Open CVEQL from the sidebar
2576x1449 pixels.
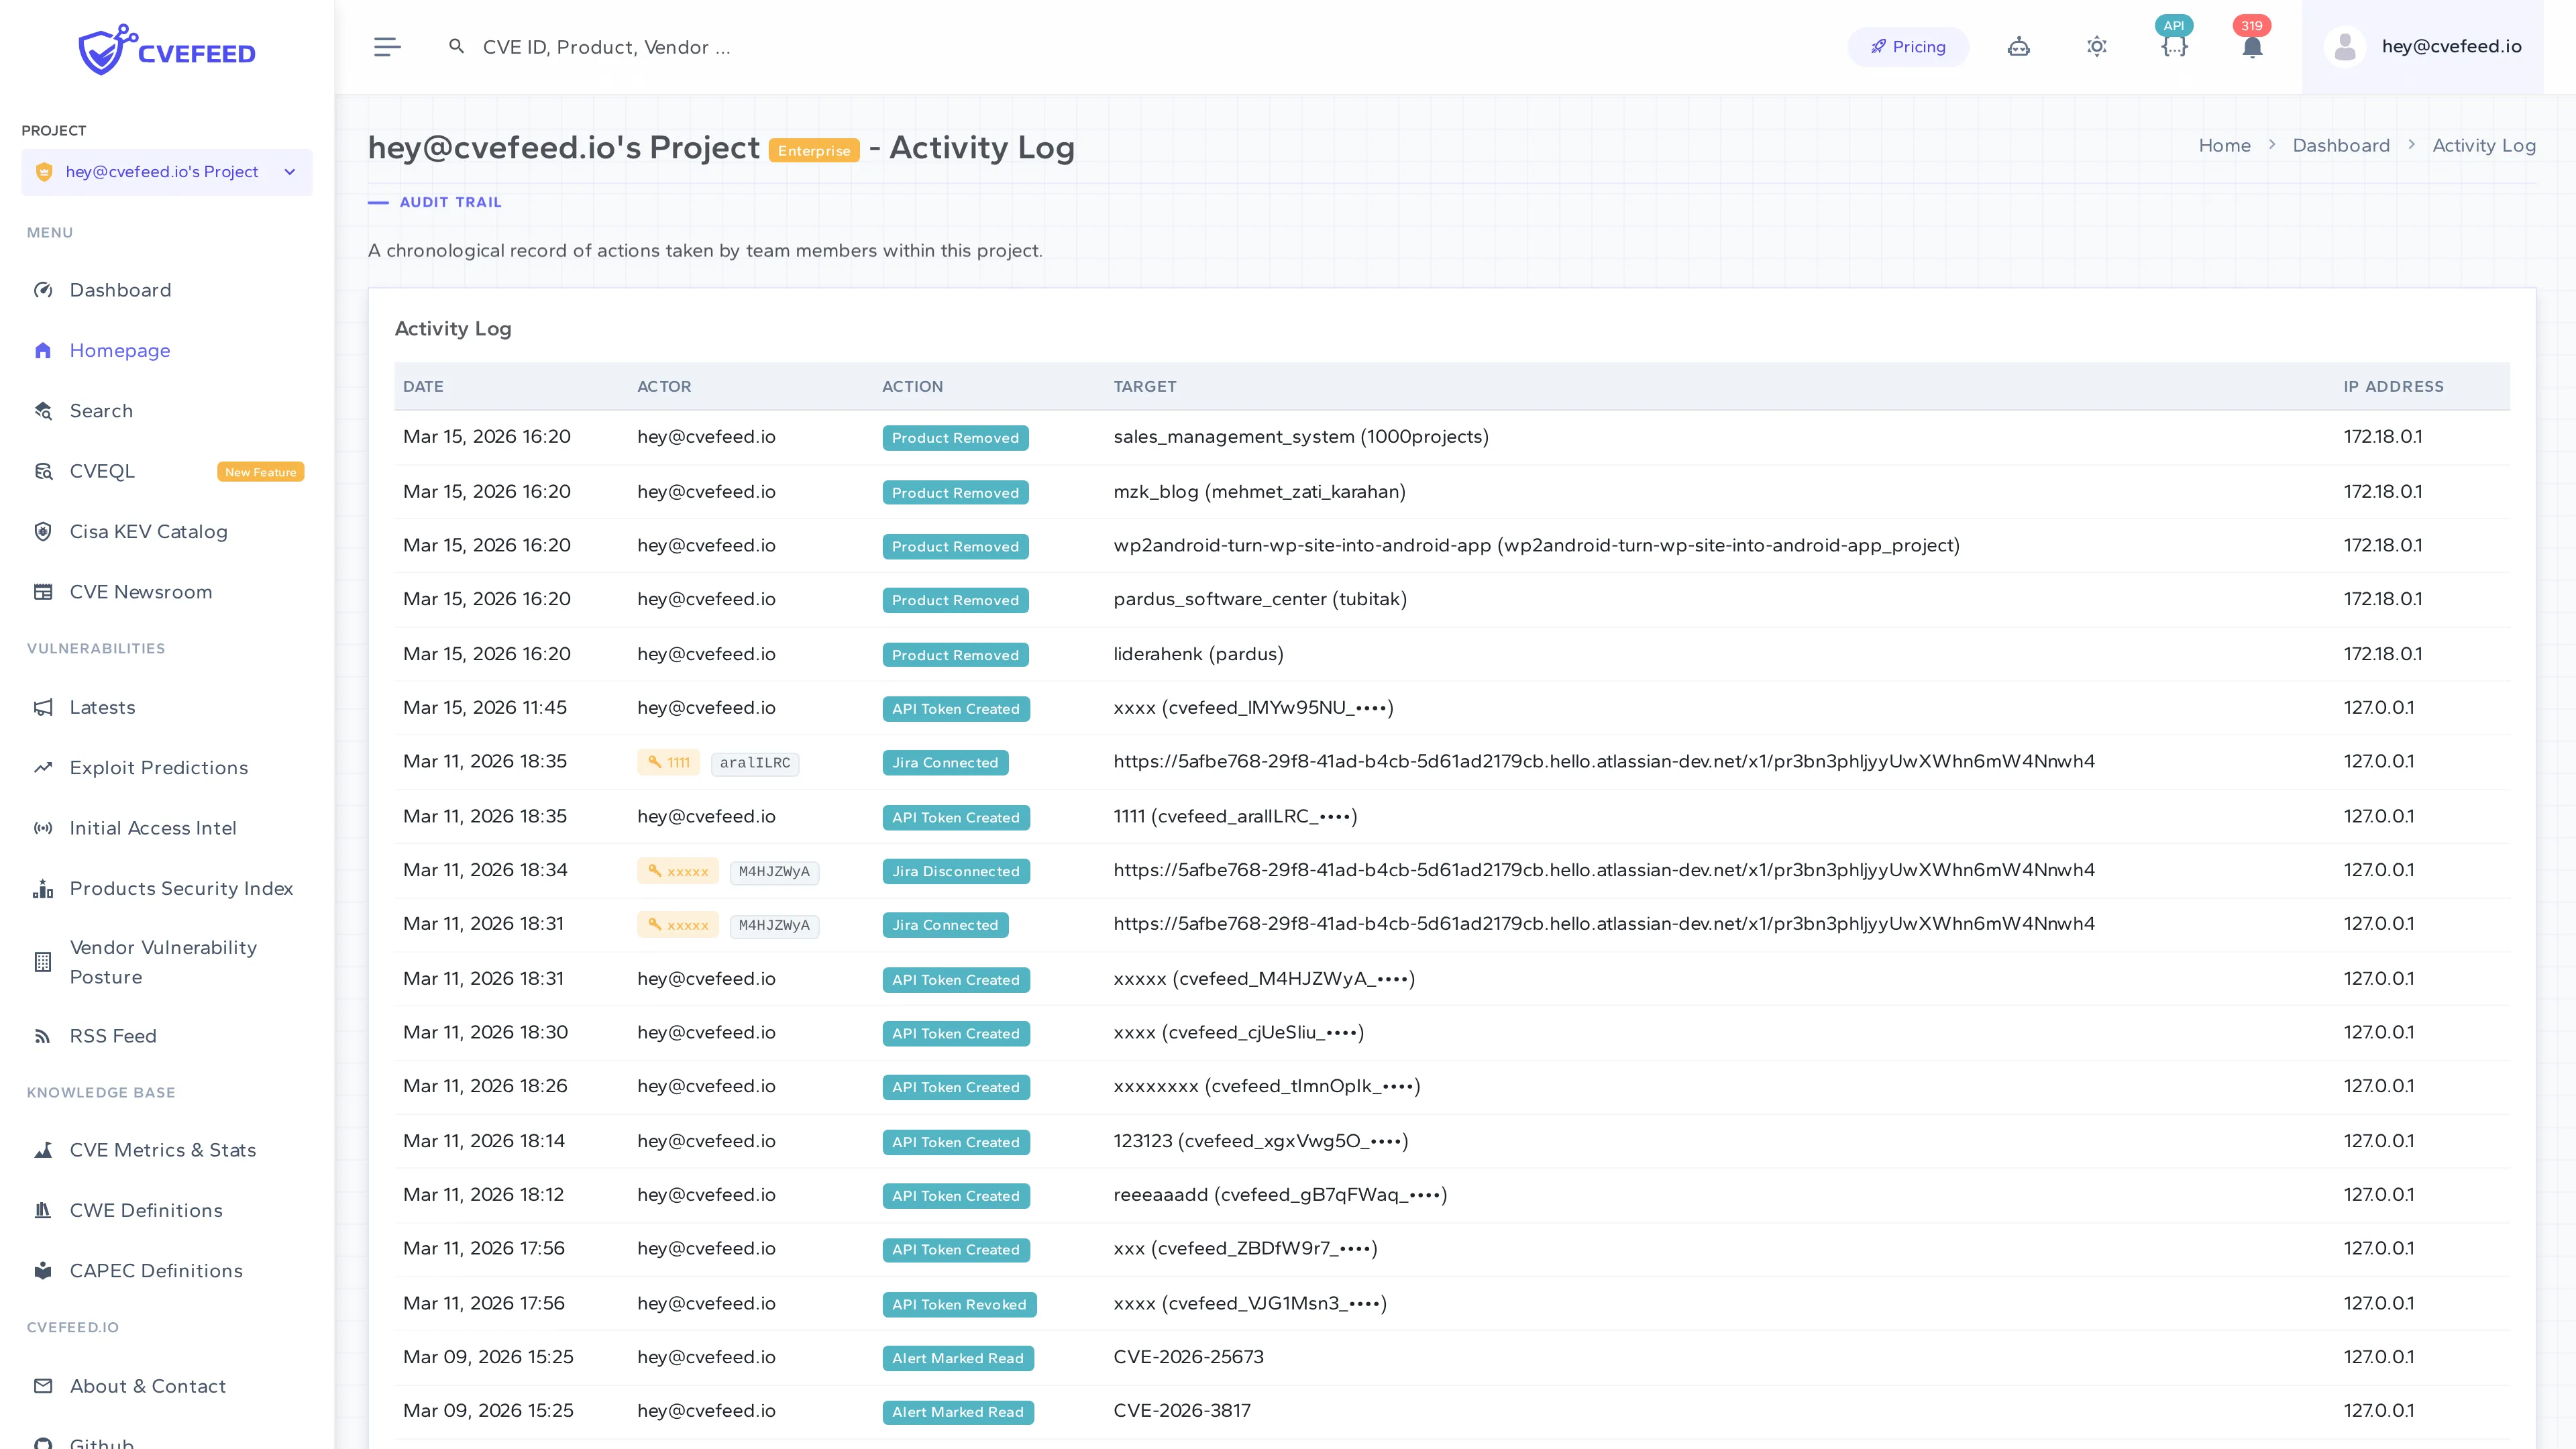(x=102, y=471)
